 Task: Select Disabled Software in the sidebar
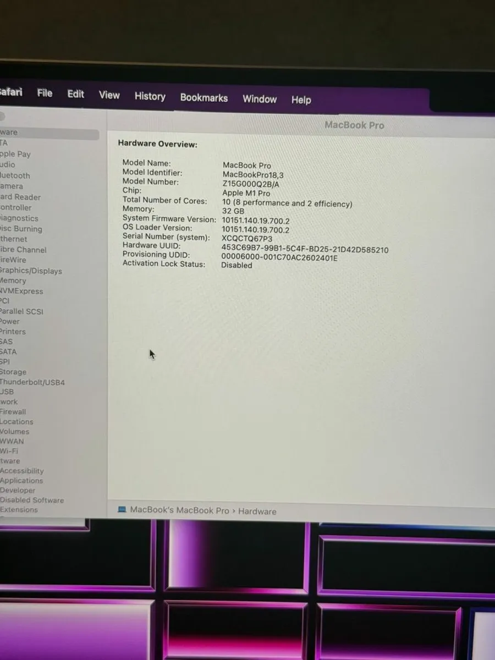tap(32, 501)
